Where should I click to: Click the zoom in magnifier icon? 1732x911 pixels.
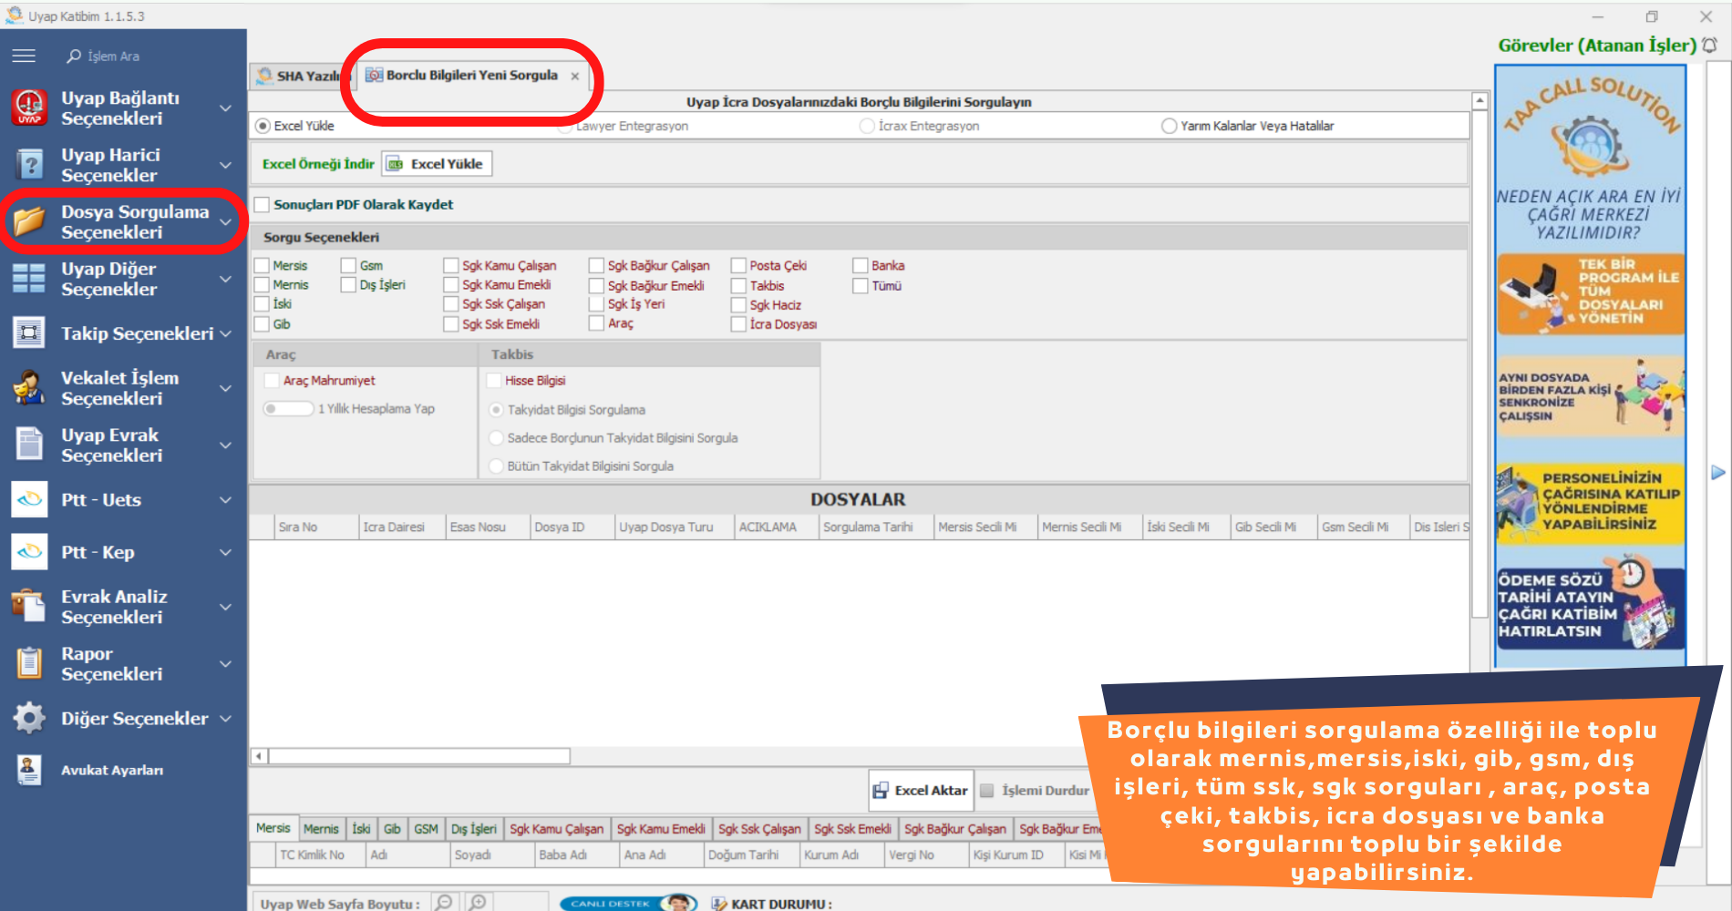[478, 902]
